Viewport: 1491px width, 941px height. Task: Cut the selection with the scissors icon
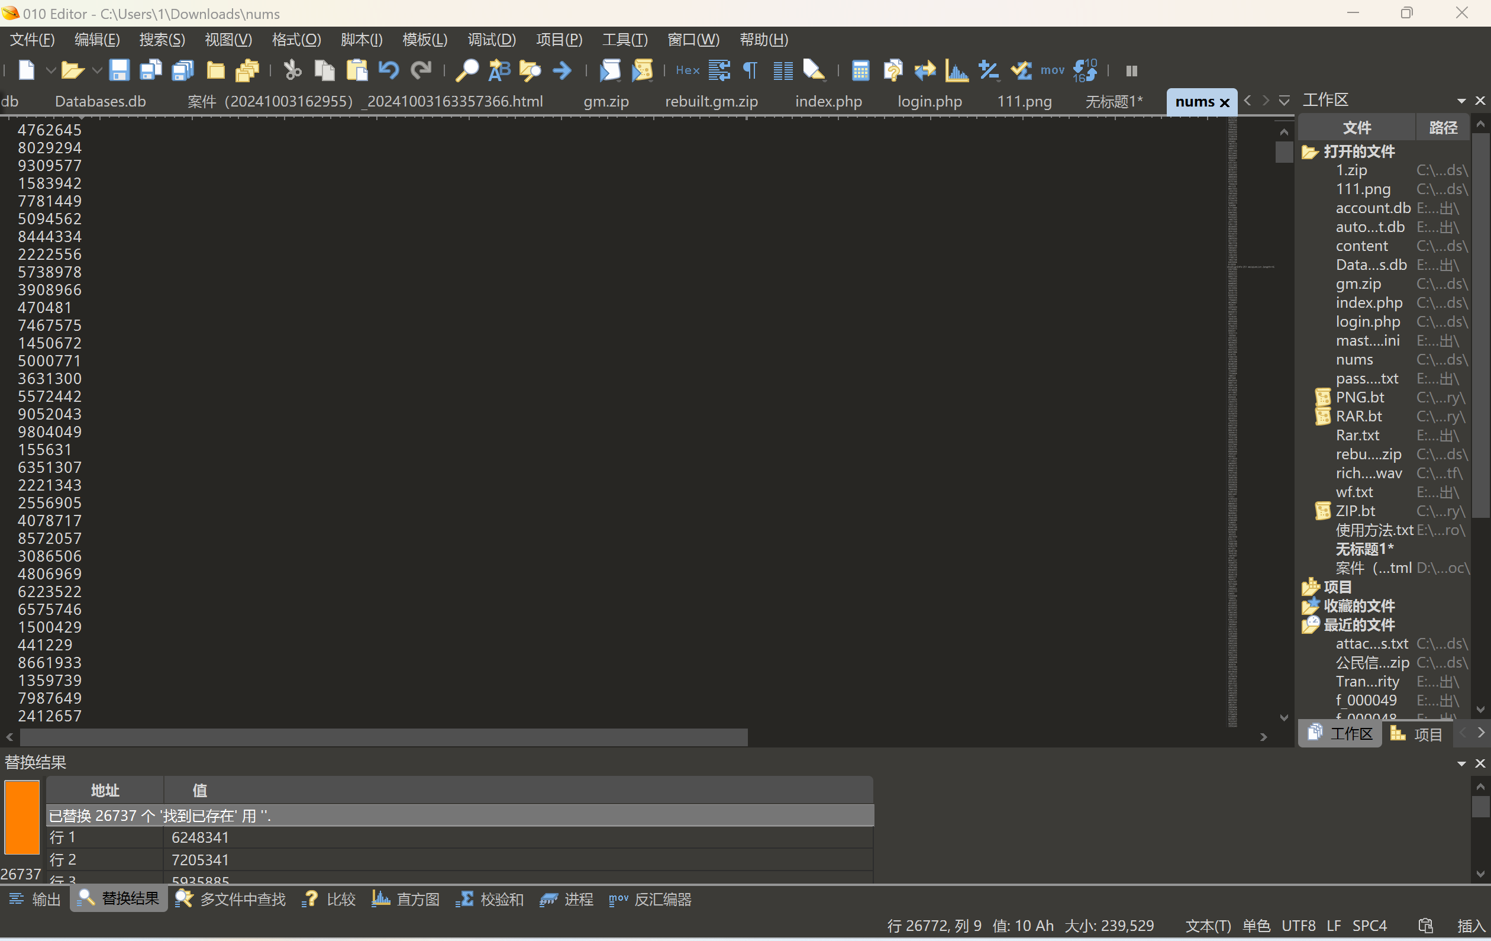292,70
